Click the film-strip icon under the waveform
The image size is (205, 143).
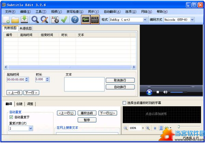coord(161,128)
